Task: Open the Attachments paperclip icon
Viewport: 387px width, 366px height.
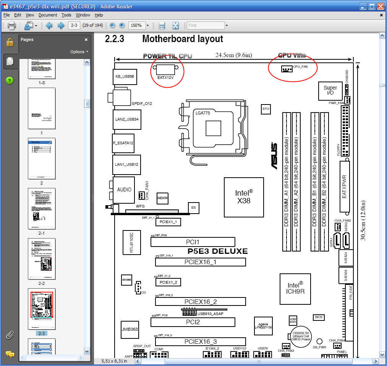Action: point(10,335)
